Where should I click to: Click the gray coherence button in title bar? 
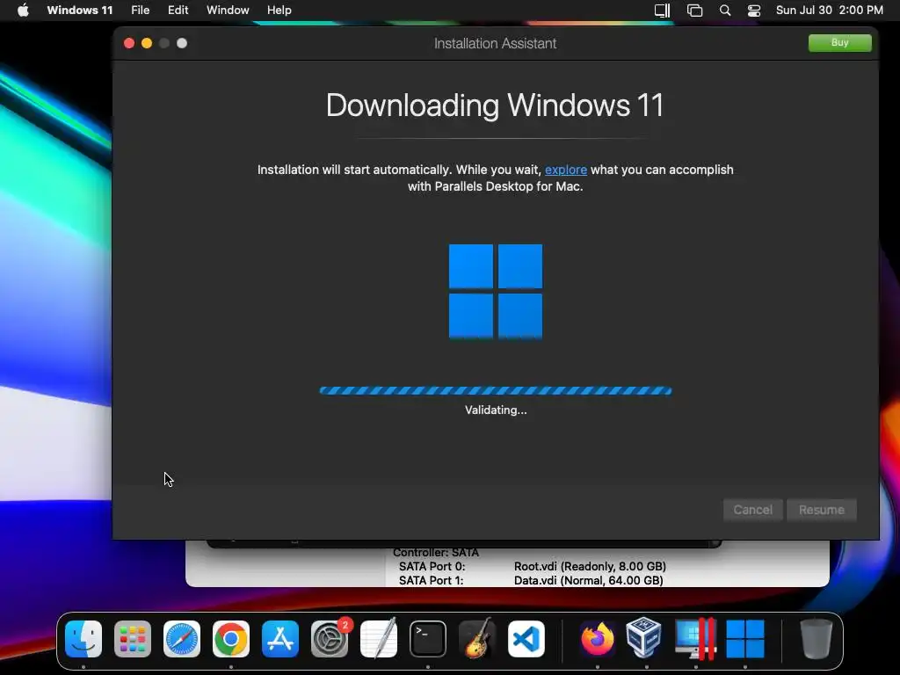[x=182, y=43]
